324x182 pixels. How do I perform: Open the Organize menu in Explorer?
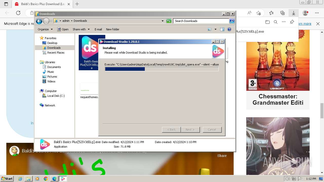[x=45, y=29]
